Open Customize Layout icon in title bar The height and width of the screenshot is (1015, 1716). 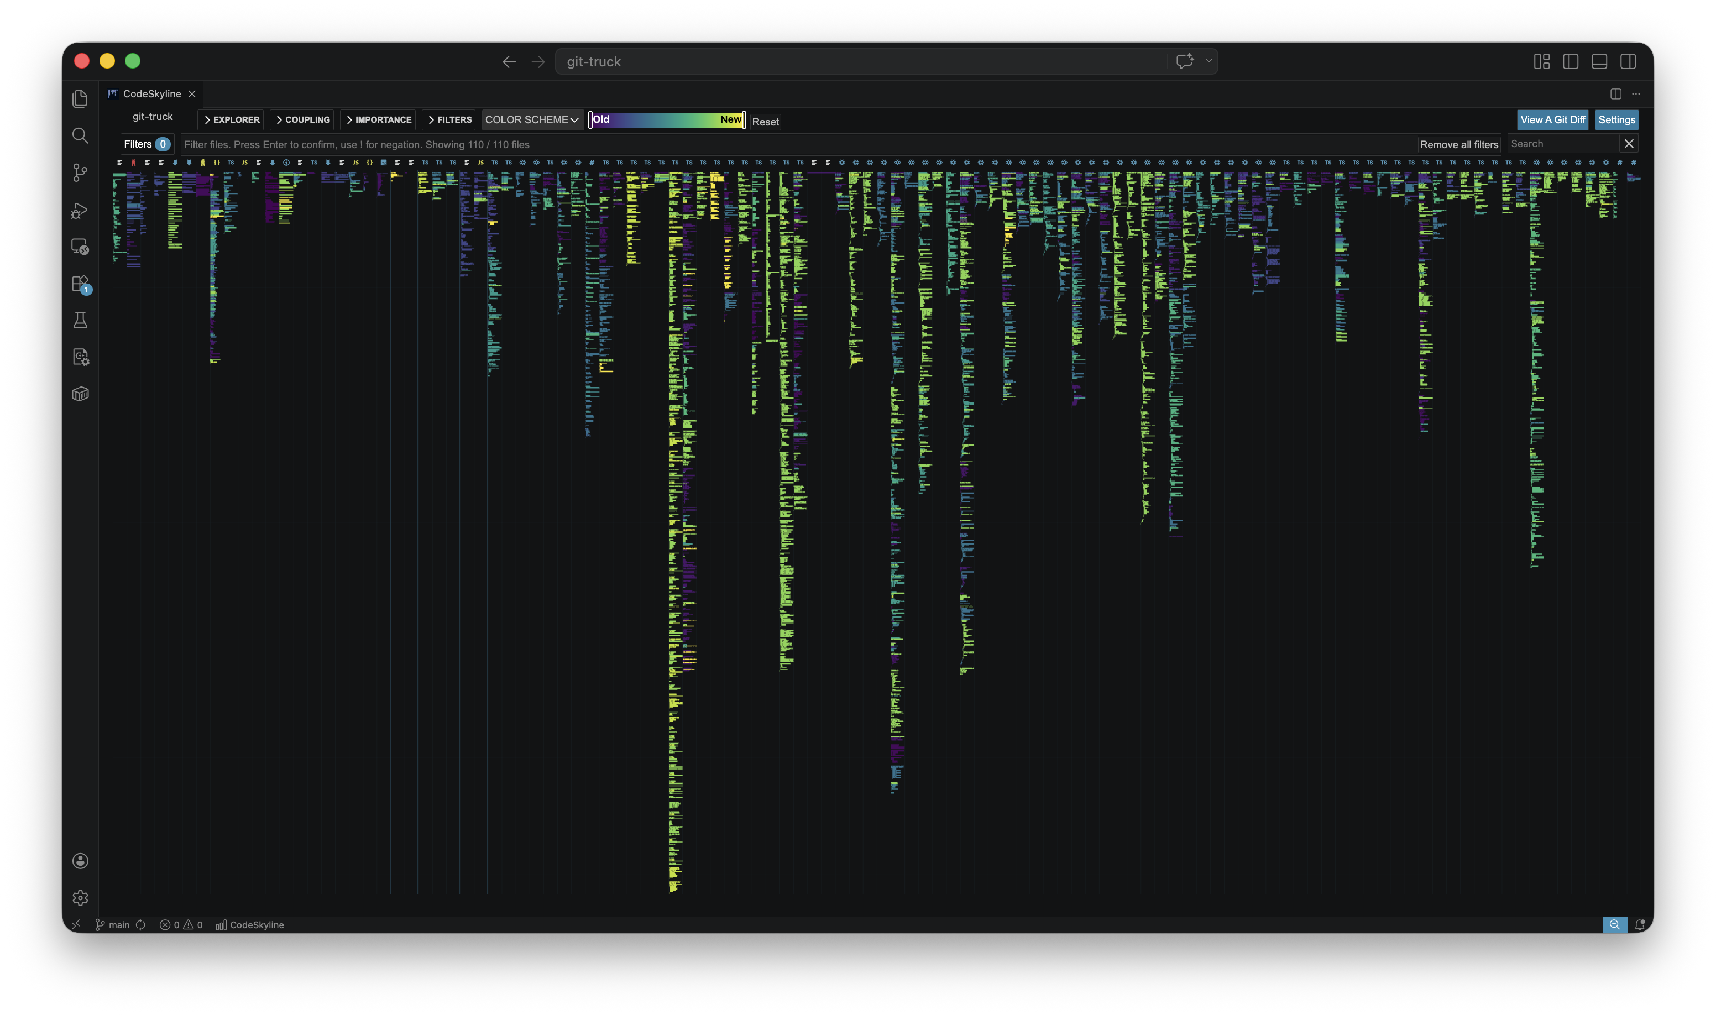[x=1542, y=61]
